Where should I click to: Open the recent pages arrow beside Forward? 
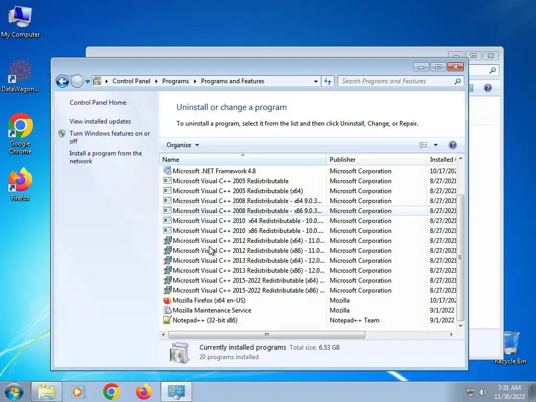pyautogui.click(x=87, y=82)
